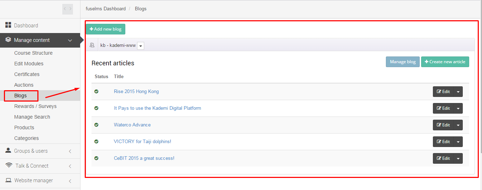This screenshot has width=482, height=190.
Task: Toggle published status of Waterco Advance
Action: [x=96, y=125]
